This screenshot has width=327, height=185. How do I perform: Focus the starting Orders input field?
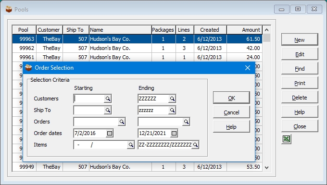(96, 122)
